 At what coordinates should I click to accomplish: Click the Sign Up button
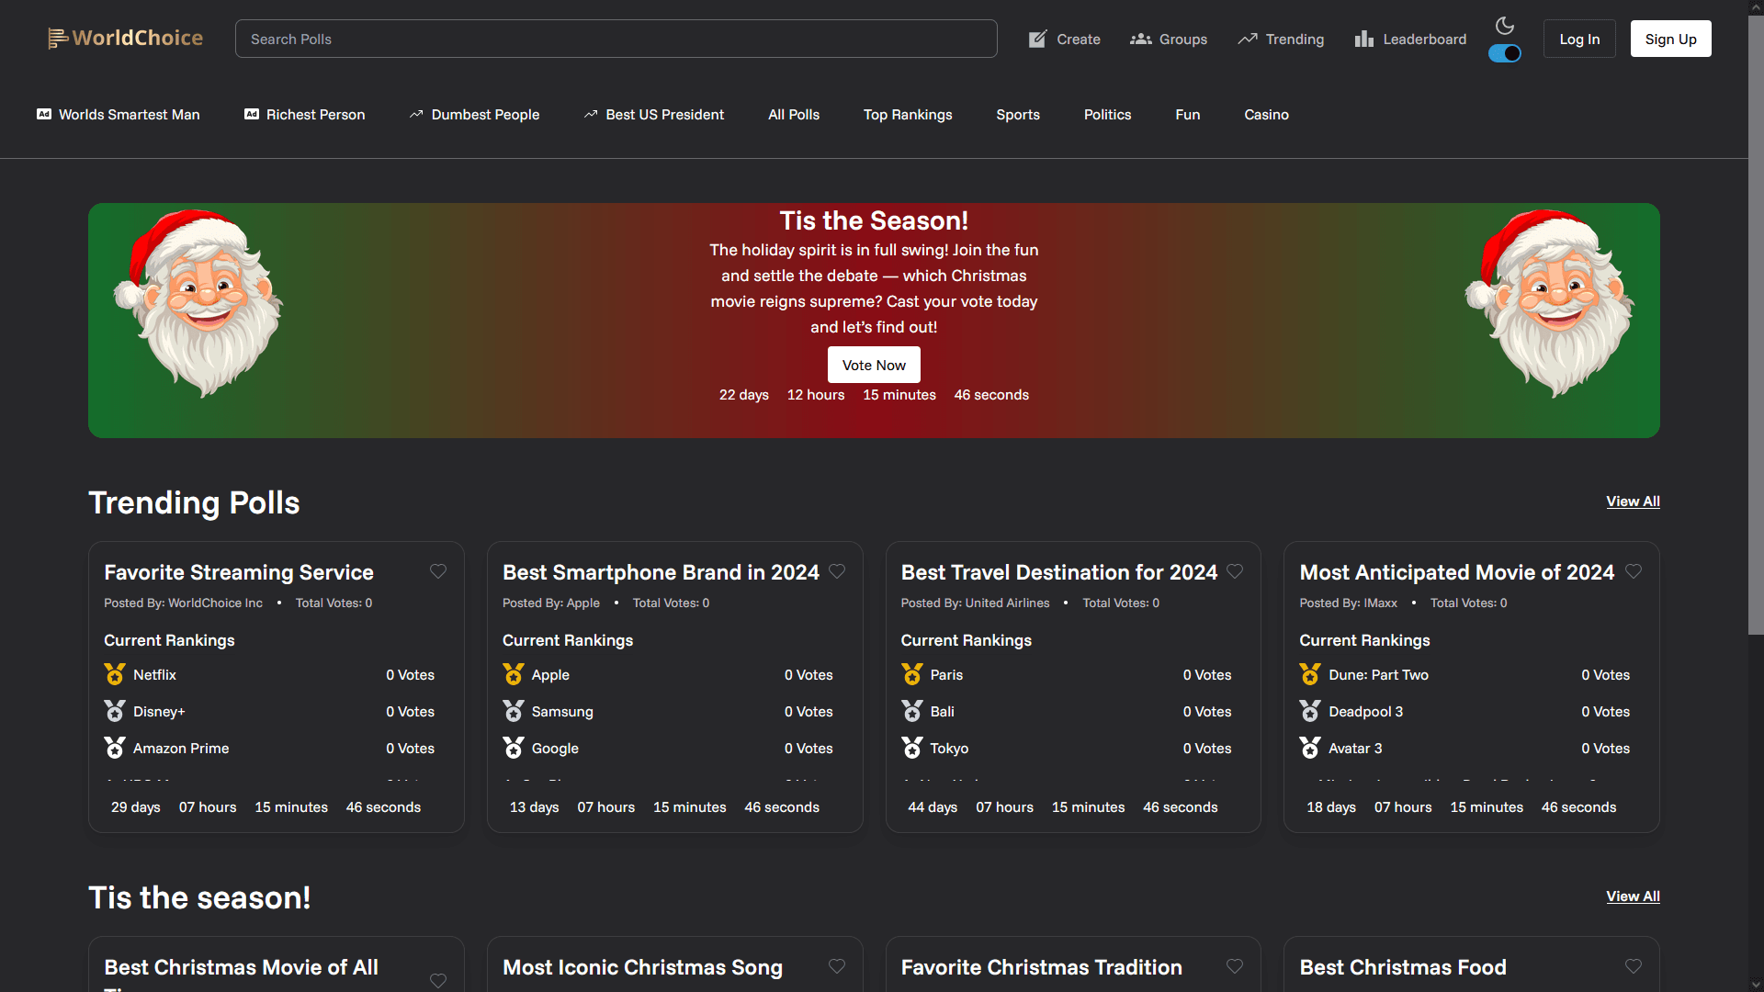point(1669,39)
